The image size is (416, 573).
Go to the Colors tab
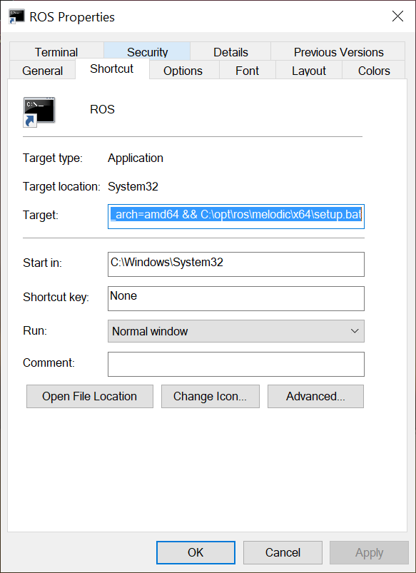coord(374,70)
